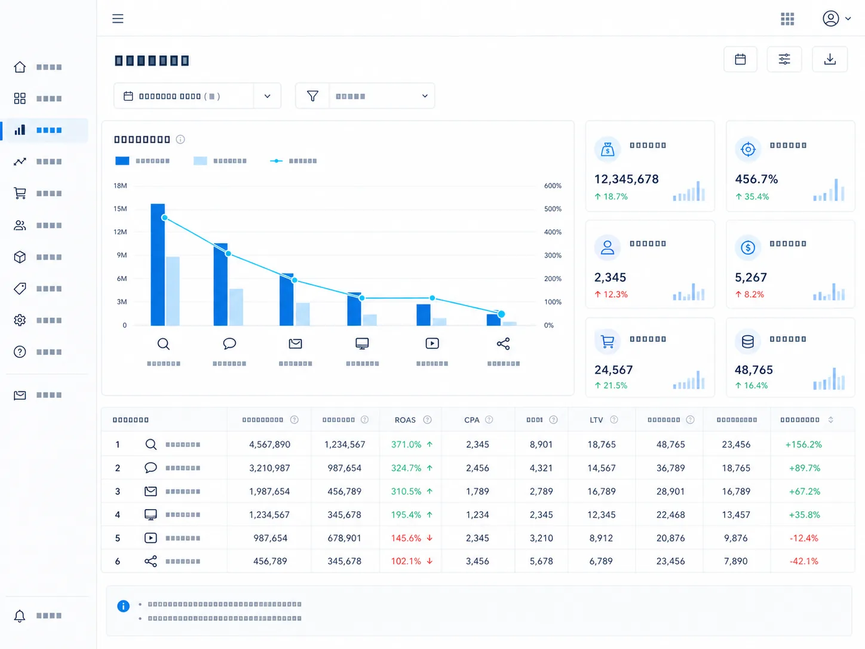Open the settings gear in sidebar

point(20,320)
